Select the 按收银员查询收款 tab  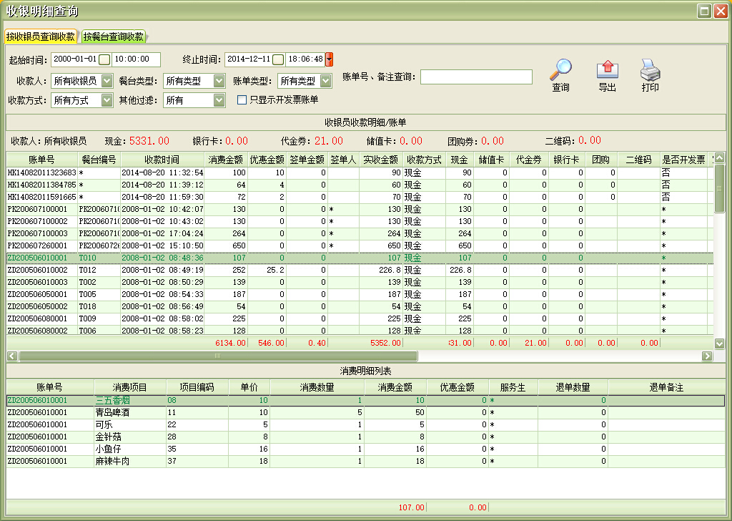[40, 36]
